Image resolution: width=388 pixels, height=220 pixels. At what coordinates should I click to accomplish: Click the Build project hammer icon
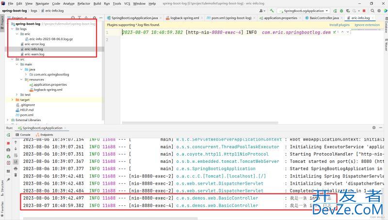[272, 11]
